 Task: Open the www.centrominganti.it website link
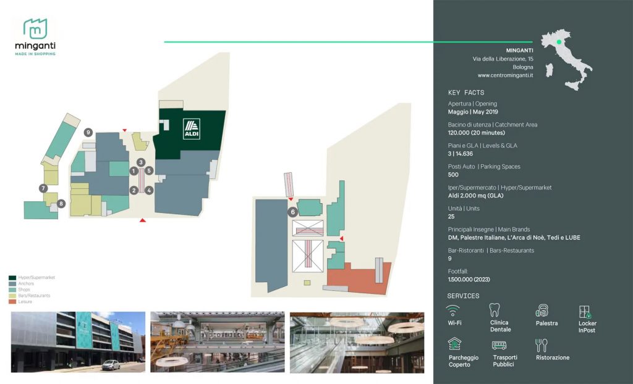(x=505, y=75)
